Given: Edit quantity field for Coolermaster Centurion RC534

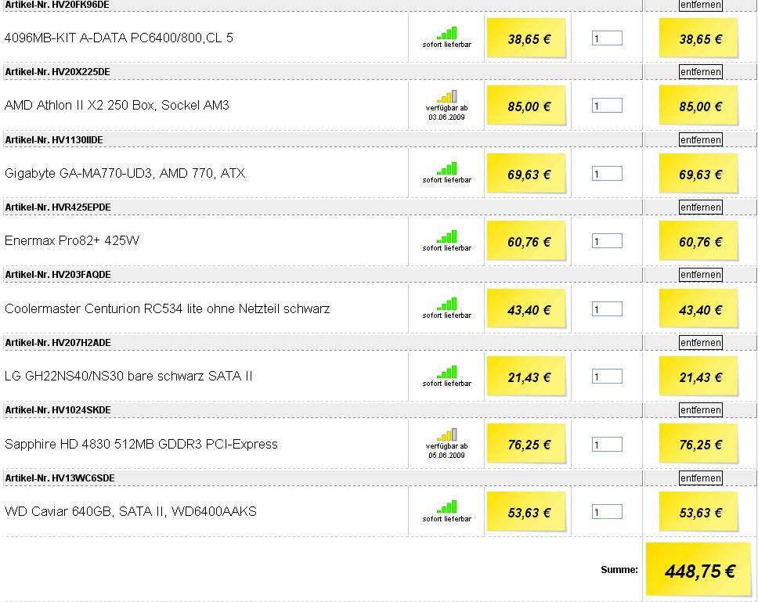Looking at the screenshot, I should (x=607, y=309).
